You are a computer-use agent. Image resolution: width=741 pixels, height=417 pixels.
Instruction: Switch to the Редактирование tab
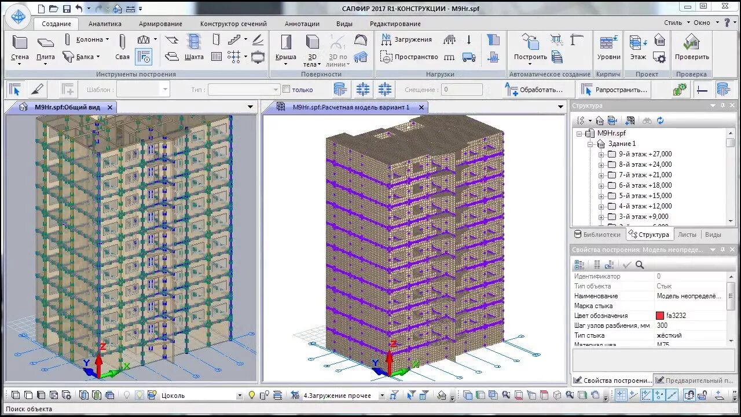395,24
